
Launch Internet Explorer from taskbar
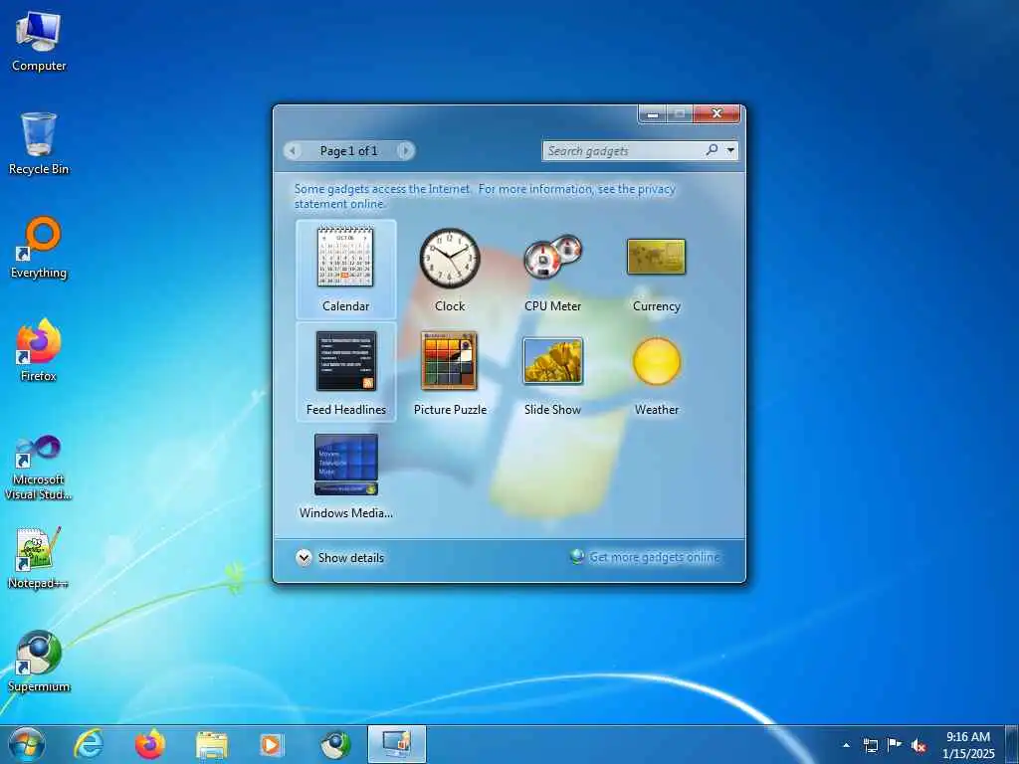89,745
